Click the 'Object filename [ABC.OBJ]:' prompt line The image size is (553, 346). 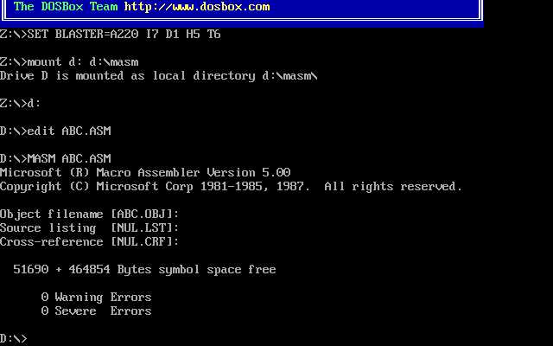coord(90,214)
